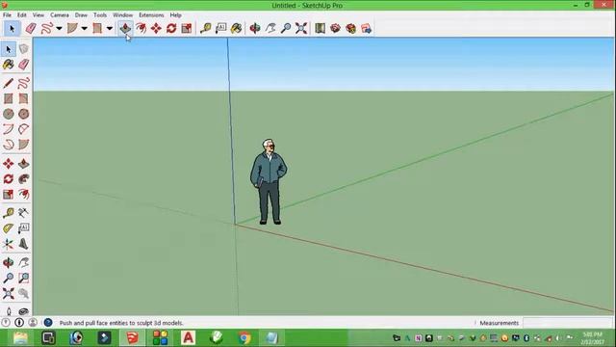Open the Tools menu
Screen dimensions: 616x347
coord(100,15)
